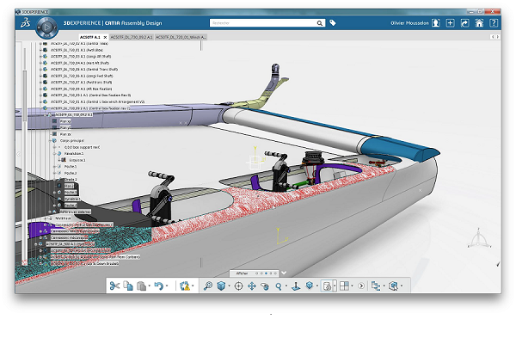Click the blue cube view icon
The height and width of the screenshot is (344, 516).
point(221,286)
